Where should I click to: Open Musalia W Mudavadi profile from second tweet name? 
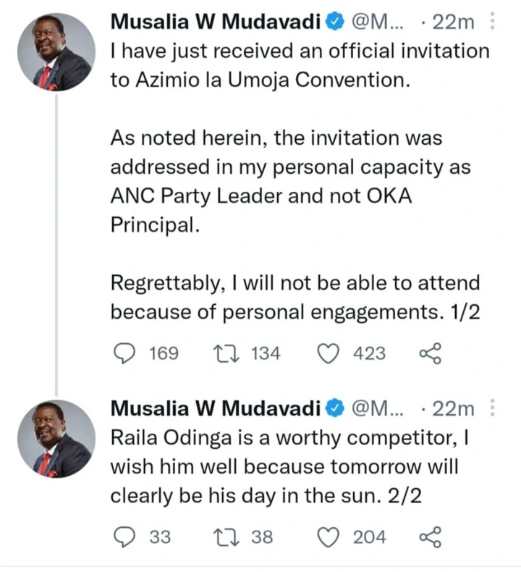pyautogui.click(x=216, y=408)
